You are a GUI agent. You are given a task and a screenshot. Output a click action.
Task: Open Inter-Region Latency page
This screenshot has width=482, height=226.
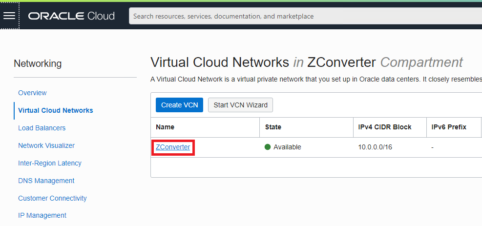[x=50, y=163]
